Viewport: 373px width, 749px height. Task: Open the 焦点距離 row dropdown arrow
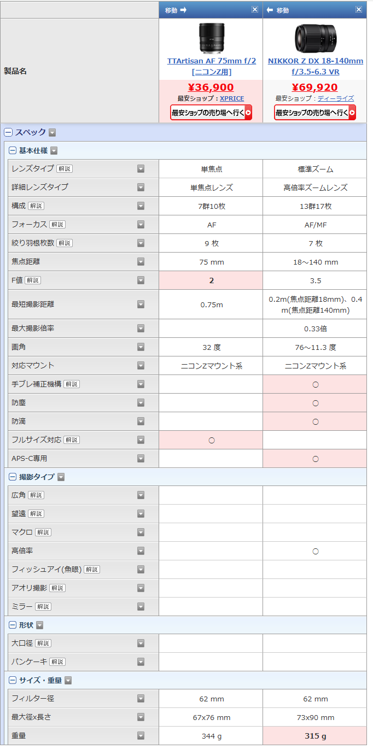[x=141, y=262]
